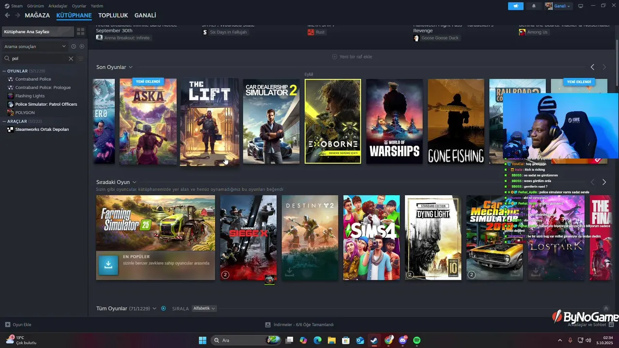619x348 pixels.
Task: Open the Exoborne game cover
Action: (x=333, y=121)
